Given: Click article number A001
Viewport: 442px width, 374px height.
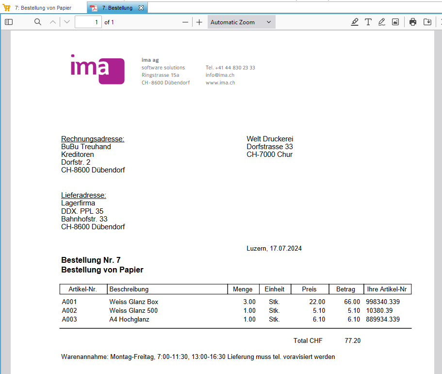Looking at the screenshot, I should click(x=69, y=302).
